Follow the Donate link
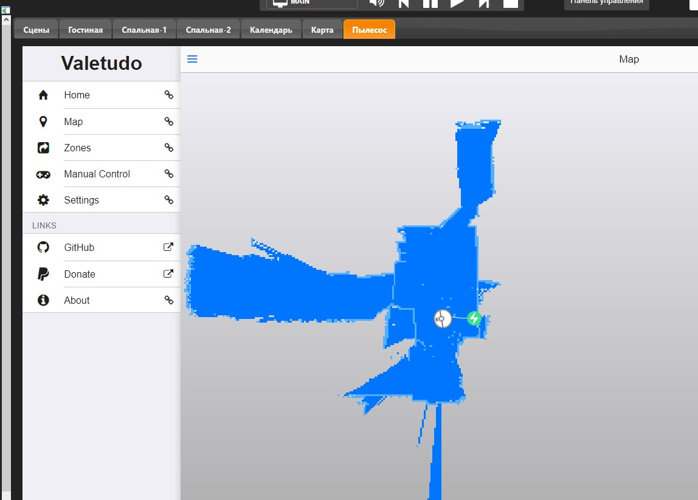 click(102, 274)
